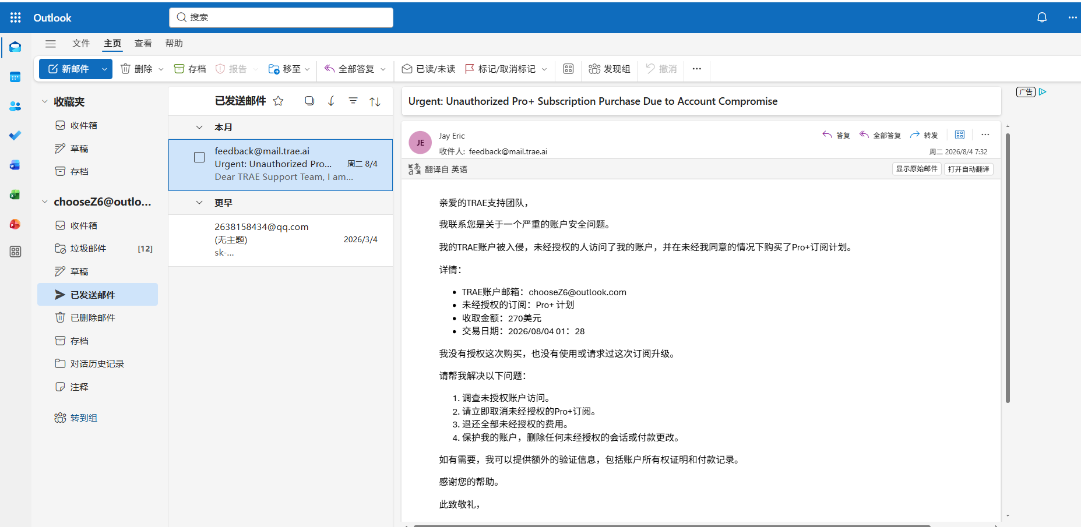Open the Favorites Drafts folder

(98, 148)
